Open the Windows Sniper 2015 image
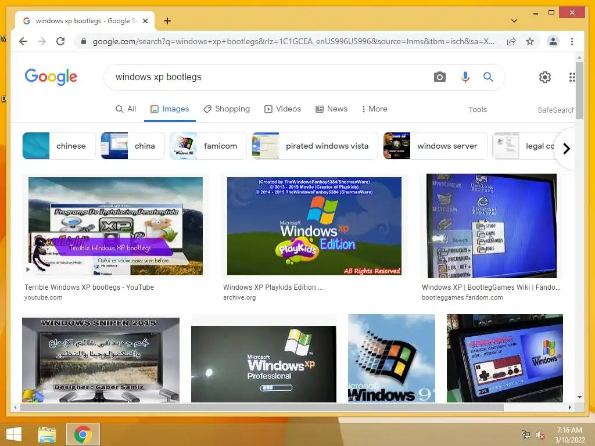The width and height of the screenshot is (595, 446). point(101,360)
